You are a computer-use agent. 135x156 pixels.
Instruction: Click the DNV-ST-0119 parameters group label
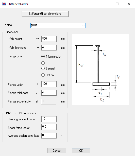pyautogui.click(x=20, y=113)
